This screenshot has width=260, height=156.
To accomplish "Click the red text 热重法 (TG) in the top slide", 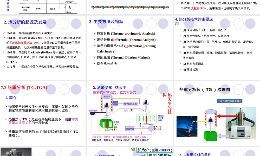I will [198, 8].
